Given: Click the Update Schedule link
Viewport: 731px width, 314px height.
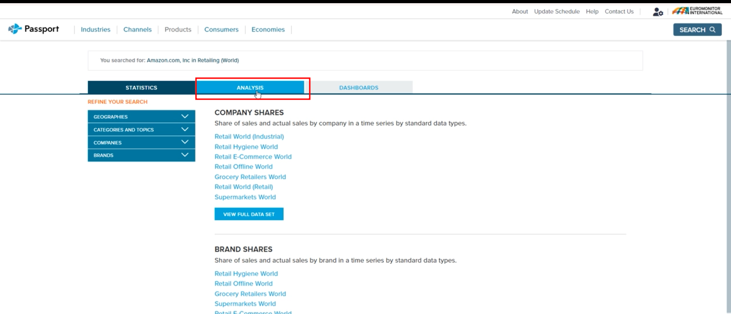Looking at the screenshot, I should click(x=556, y=11).
